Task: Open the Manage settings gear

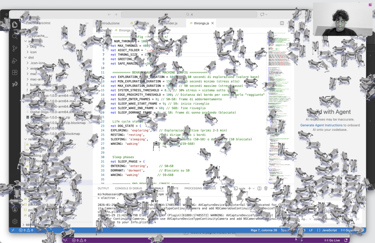Action: pos(15,221)
